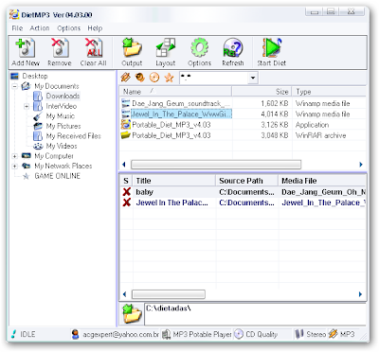The height and width of the screenshot is (352, 379).
Task: Click the Media File column header
Action: click(322, 181)
